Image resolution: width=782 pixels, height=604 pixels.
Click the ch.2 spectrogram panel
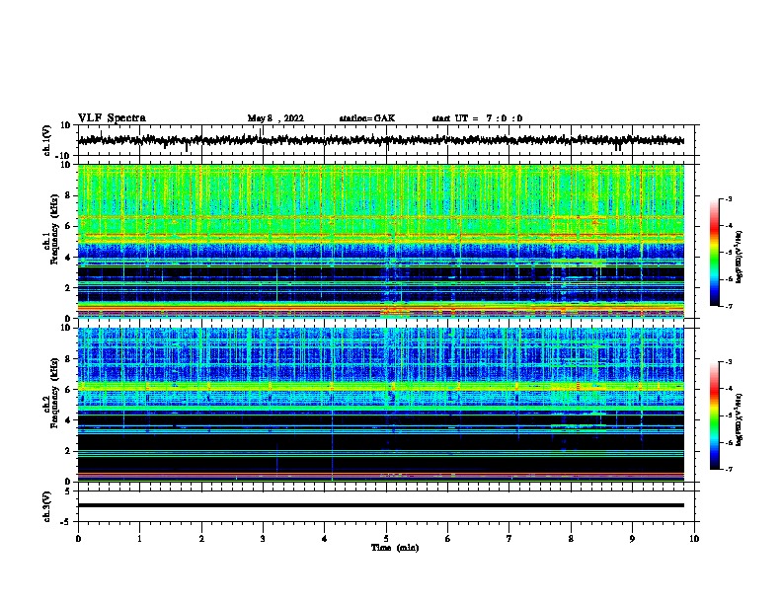pos(381,405)
